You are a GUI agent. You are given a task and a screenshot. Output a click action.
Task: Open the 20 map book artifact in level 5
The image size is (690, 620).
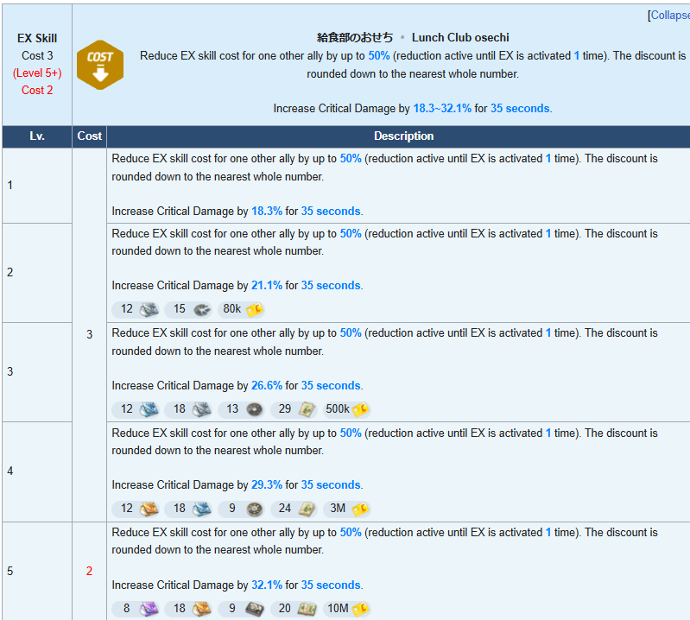coord(294,609)
